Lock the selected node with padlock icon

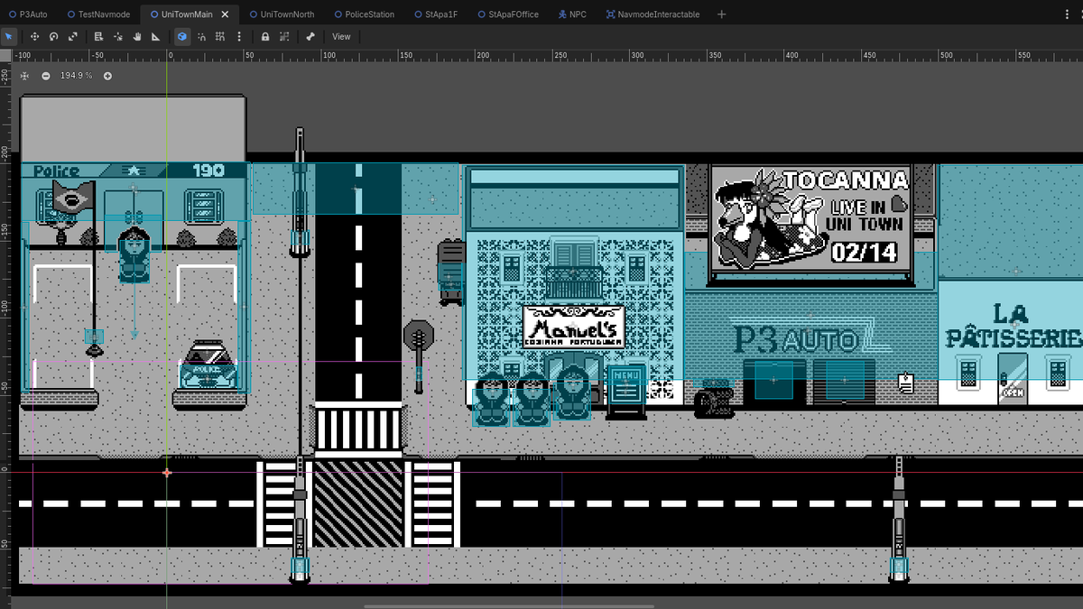265,36
